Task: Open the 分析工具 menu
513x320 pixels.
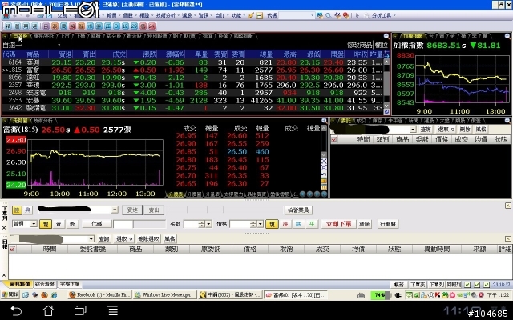Action: point(382,15)
